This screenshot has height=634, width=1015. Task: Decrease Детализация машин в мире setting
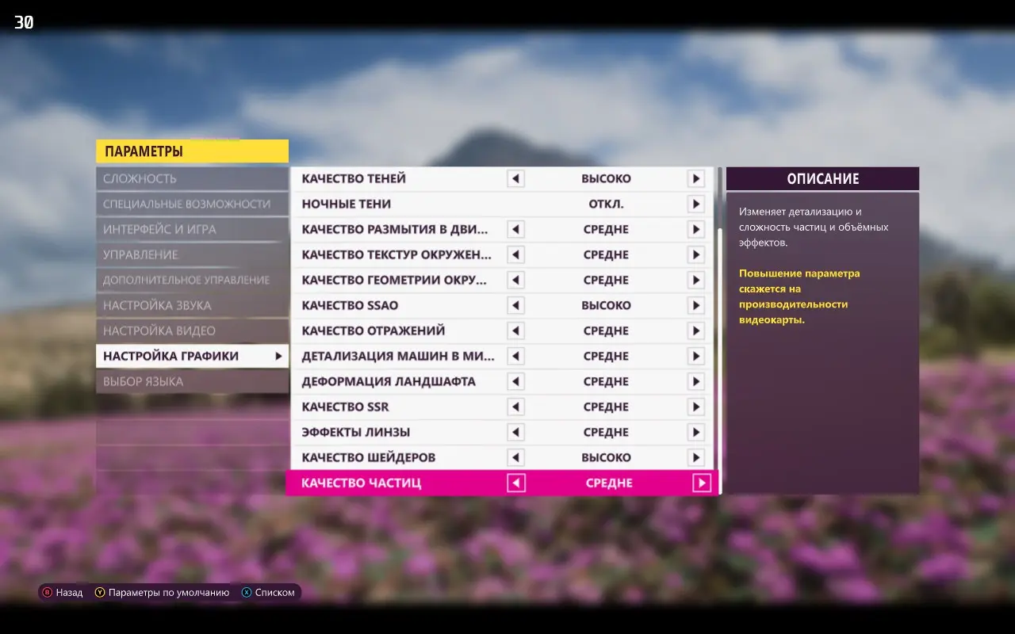(x=516, y=356)
